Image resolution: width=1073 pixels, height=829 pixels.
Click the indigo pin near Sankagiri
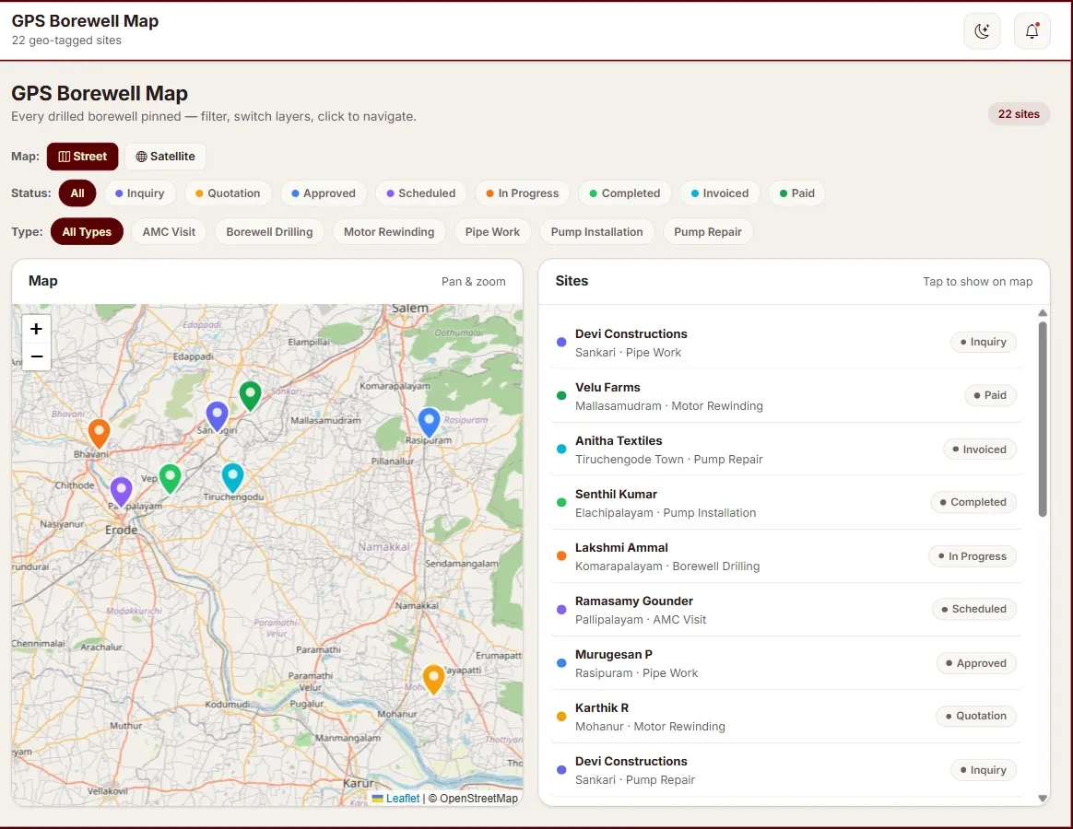pyautogui.click(x=217, y=416)
